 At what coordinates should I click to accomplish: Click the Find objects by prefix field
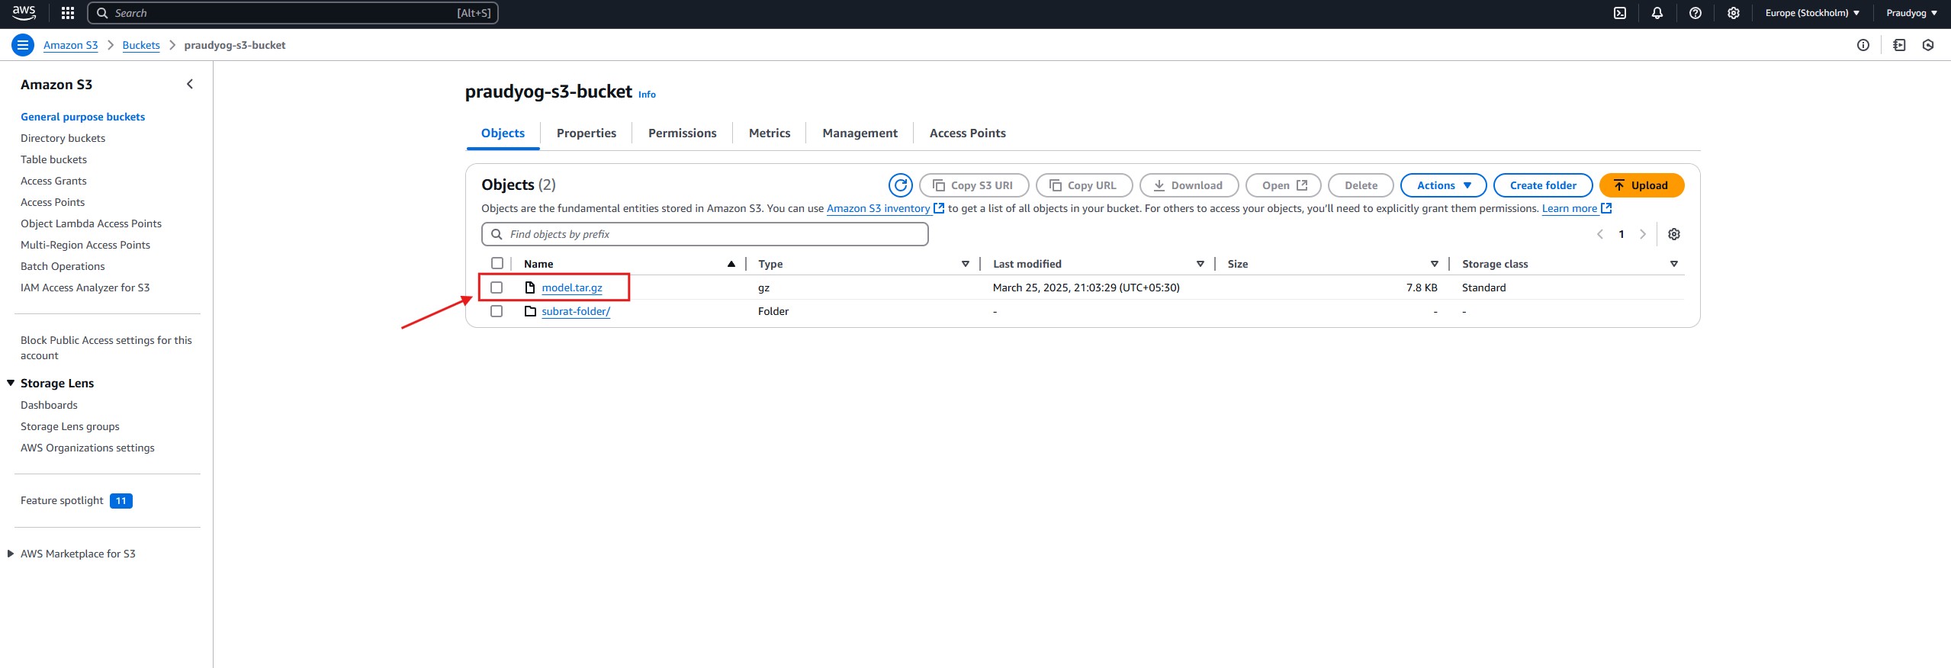pyautogui.click(x=705, y=234)
